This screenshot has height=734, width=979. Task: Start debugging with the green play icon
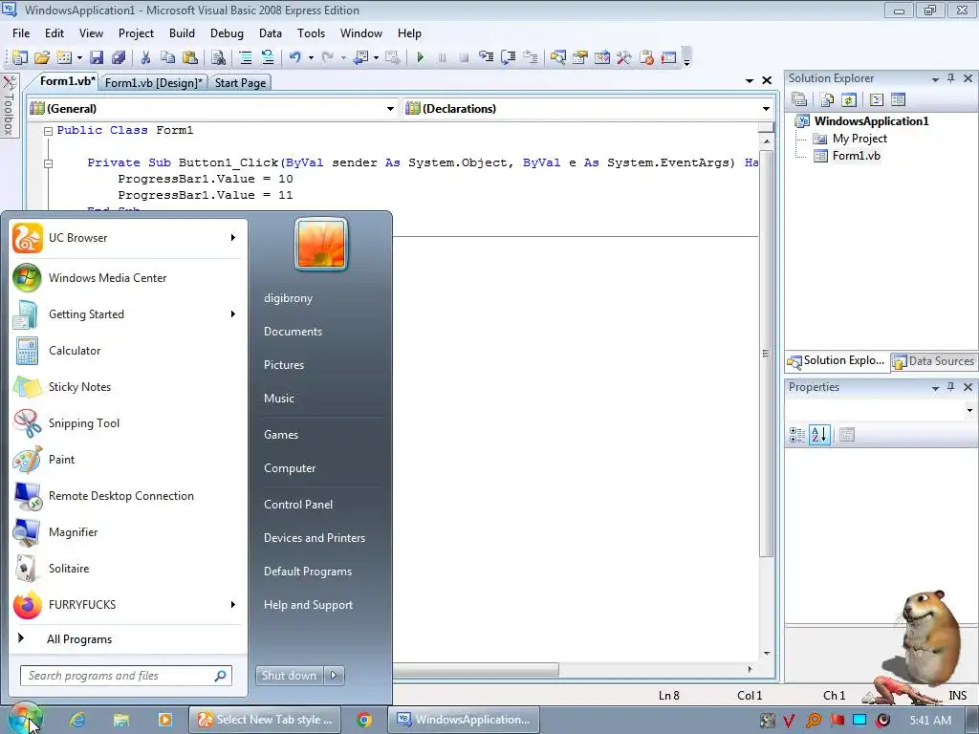point(421,57)
